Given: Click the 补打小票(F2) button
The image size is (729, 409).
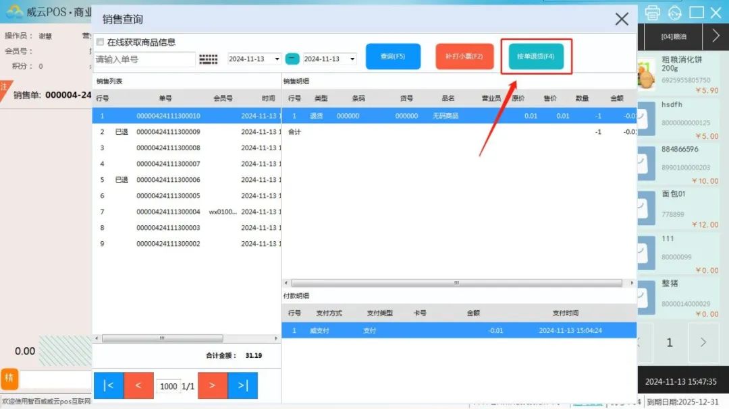Looking at the screenshot, I should point(464,57).
